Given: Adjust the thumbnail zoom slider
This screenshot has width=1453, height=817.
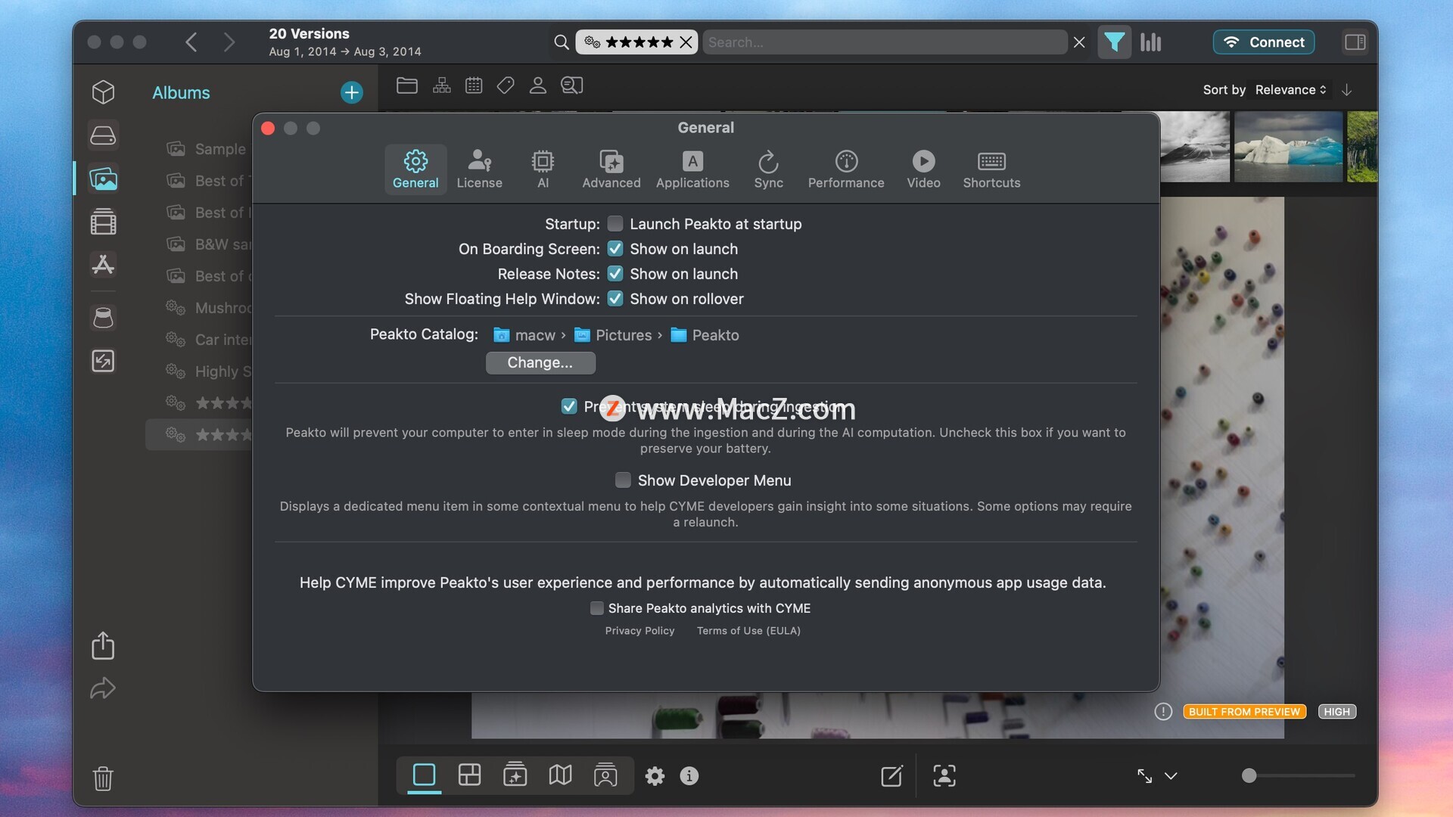Looking at the screenshot, I should (1249, 776).
